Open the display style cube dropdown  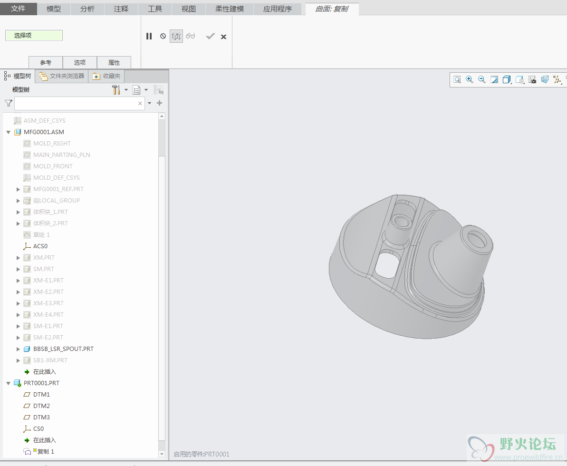pyautogui.click(x=507, y=79)
